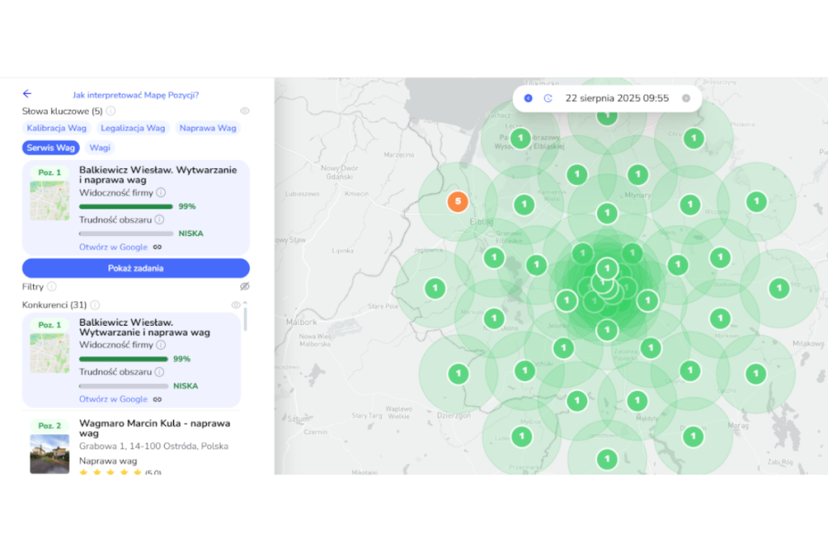The width and height of the screenshot is (828, 552).
Task: Click map thumbnail in Konkurenci Poz. 1 card
Action: pyautogui.click(x=49, y=353)
